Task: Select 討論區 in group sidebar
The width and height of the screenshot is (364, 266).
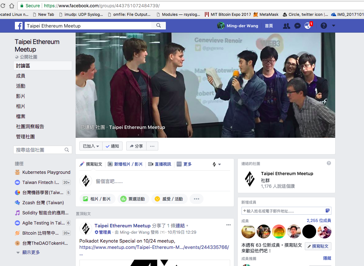Action: 43,66
